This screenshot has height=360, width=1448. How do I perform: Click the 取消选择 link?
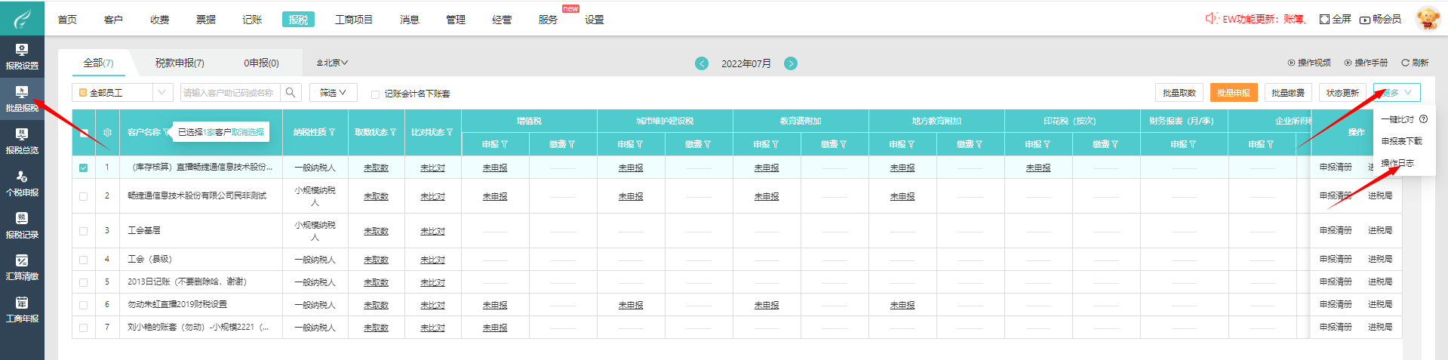(x=247, y=132)
